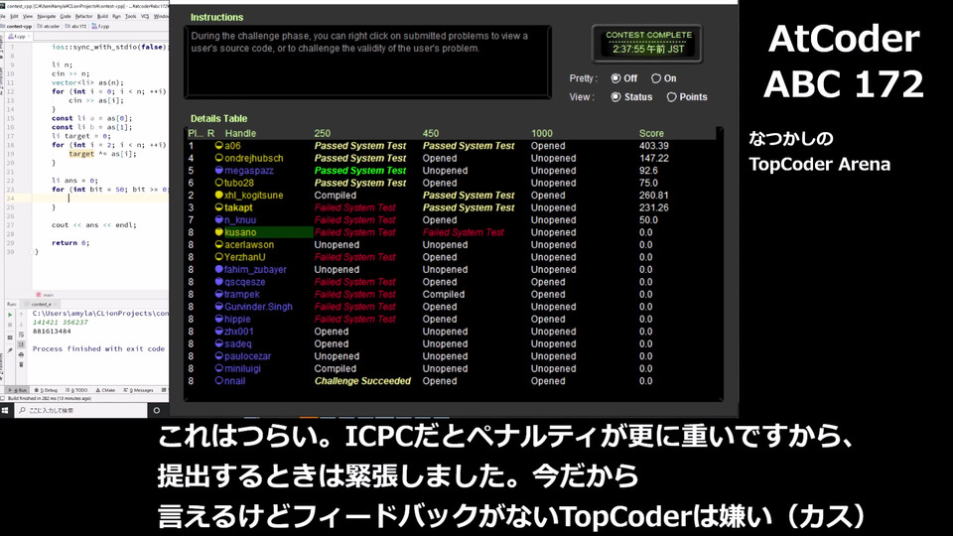Select the contest_e run configuration tab

41,304
